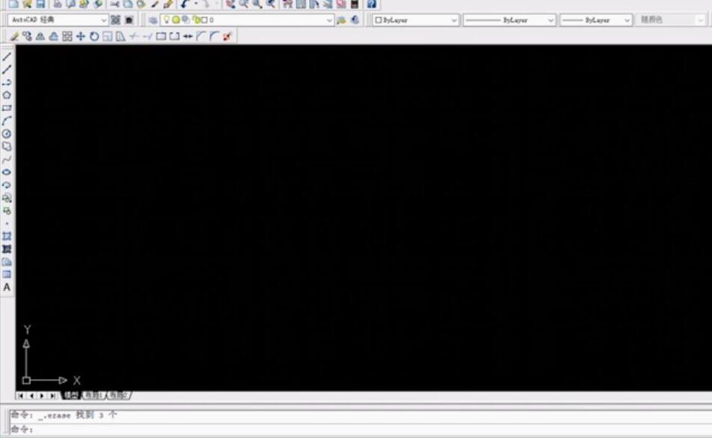Select the Offset tool
Image resolution: width=712 pixels, height=438 pixels.
[x=54, y=37]
